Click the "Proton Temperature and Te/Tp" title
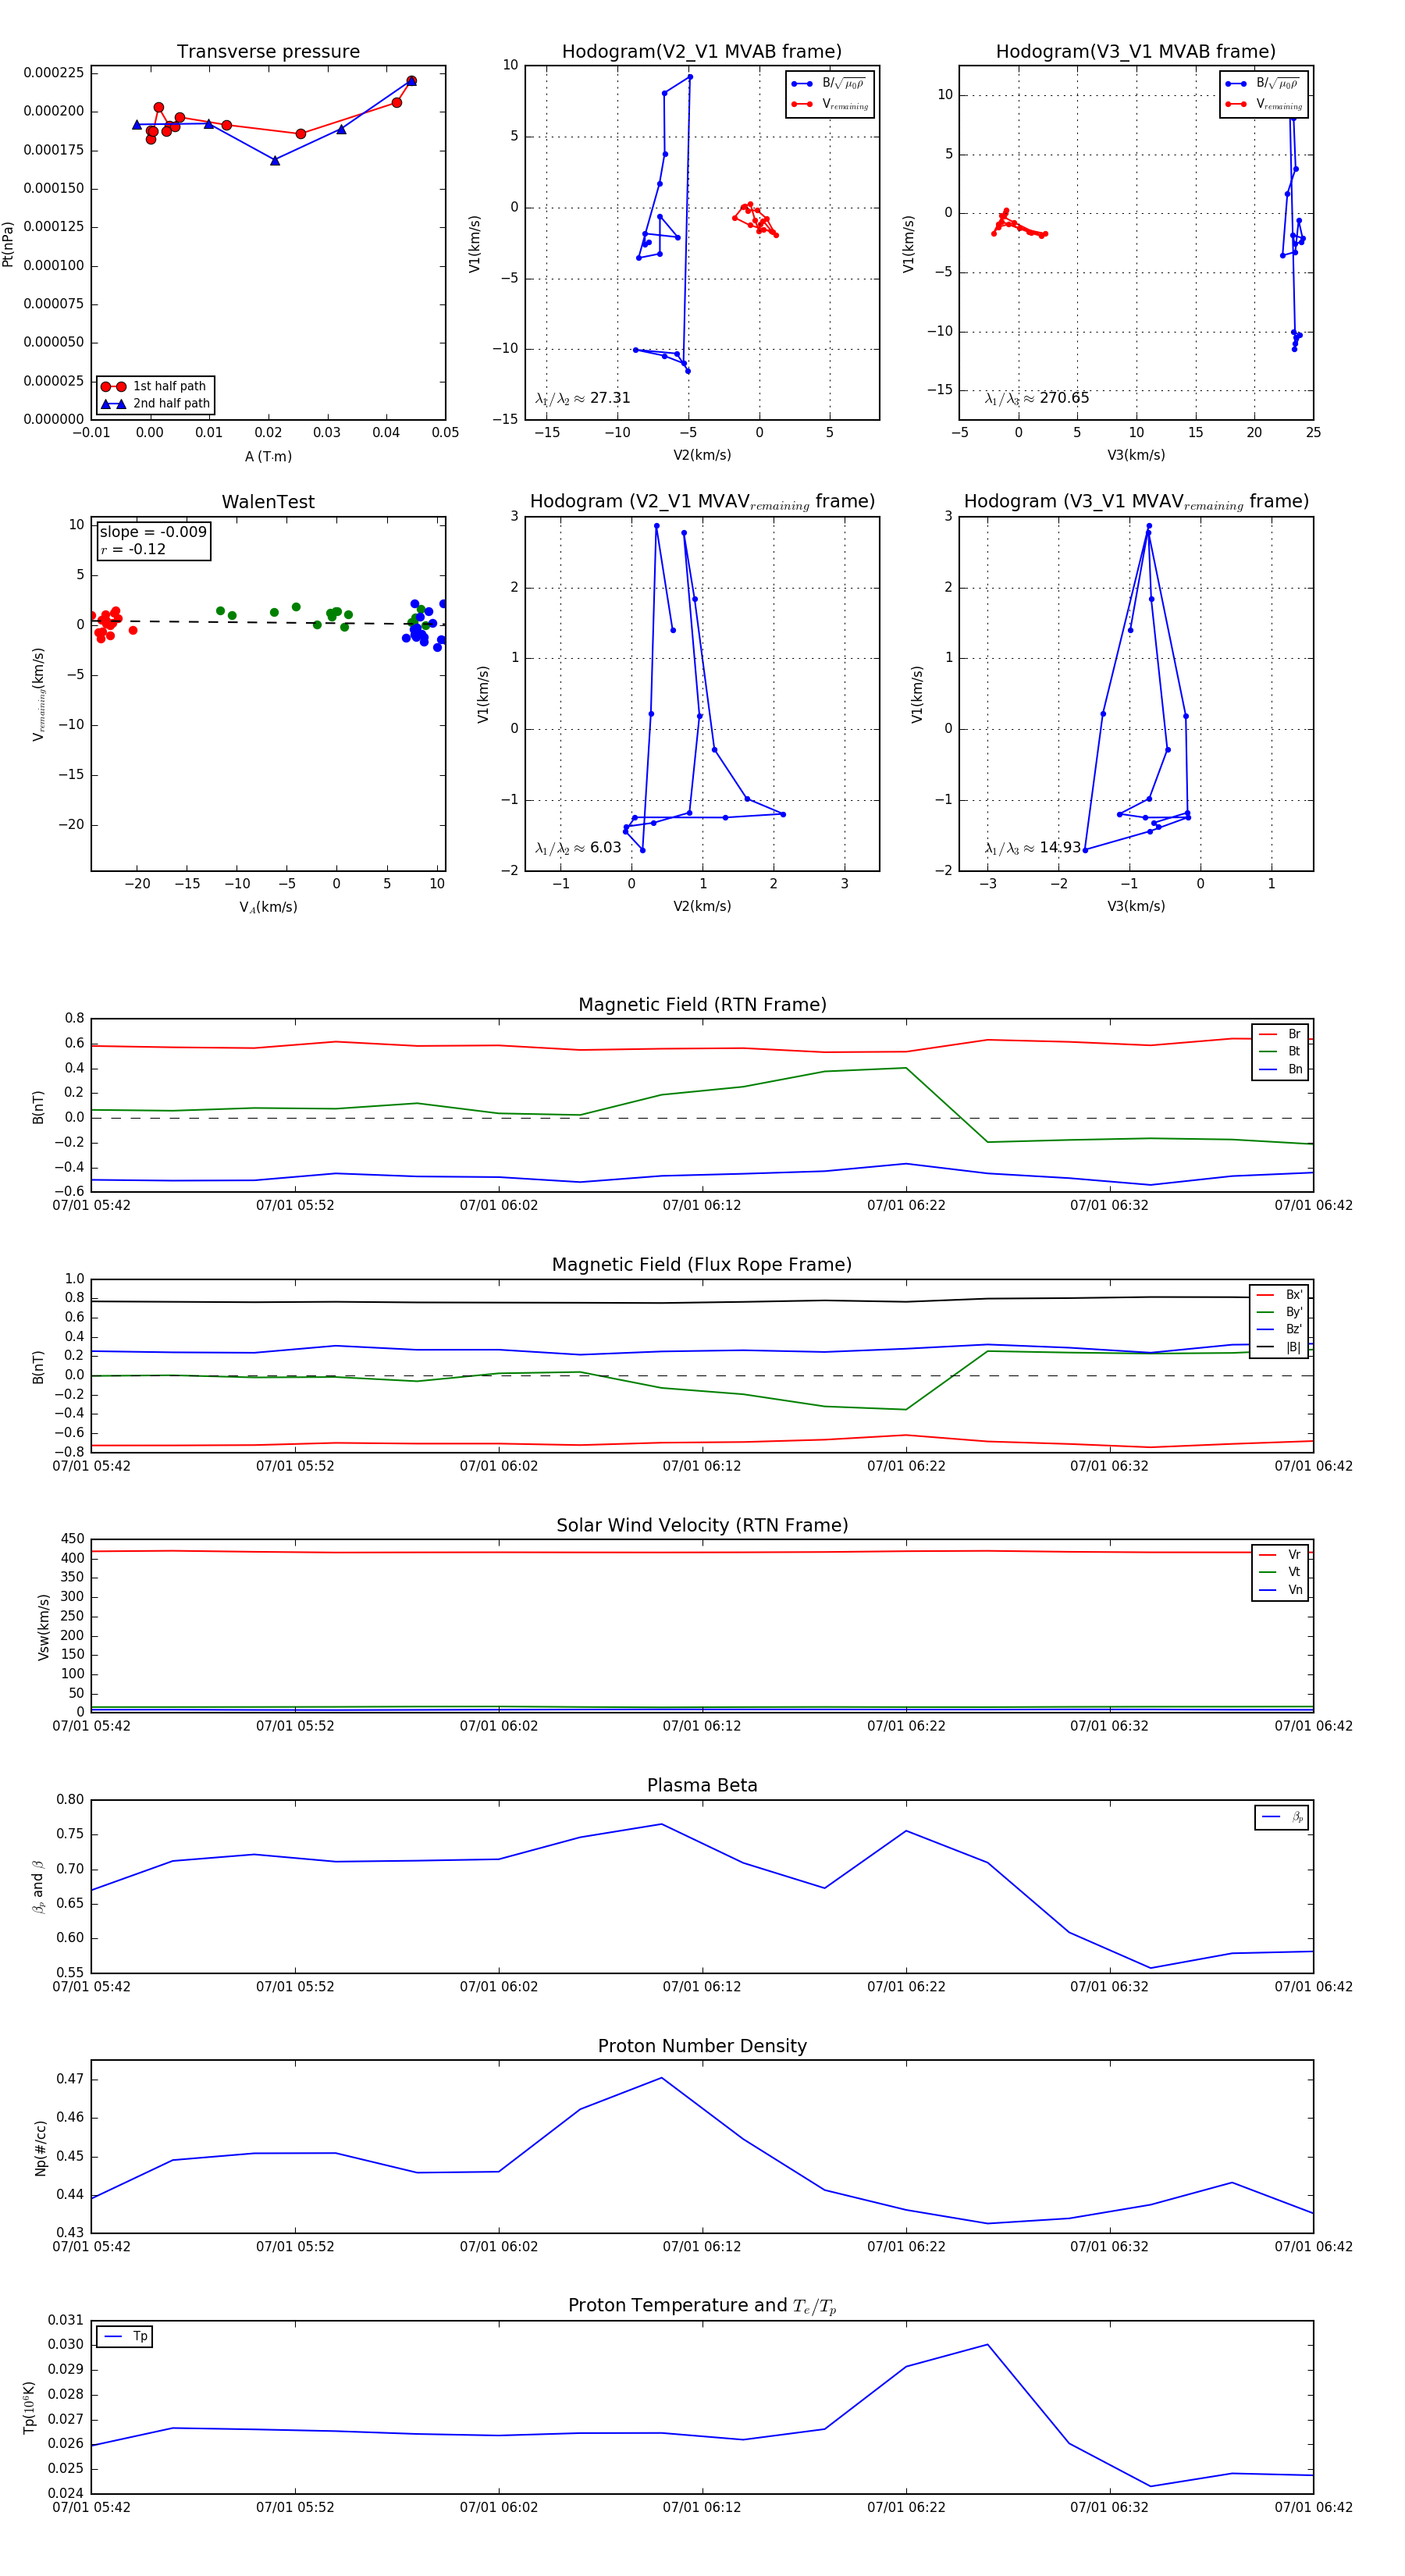The image size is (1405, 2576). click(702, 2305)
